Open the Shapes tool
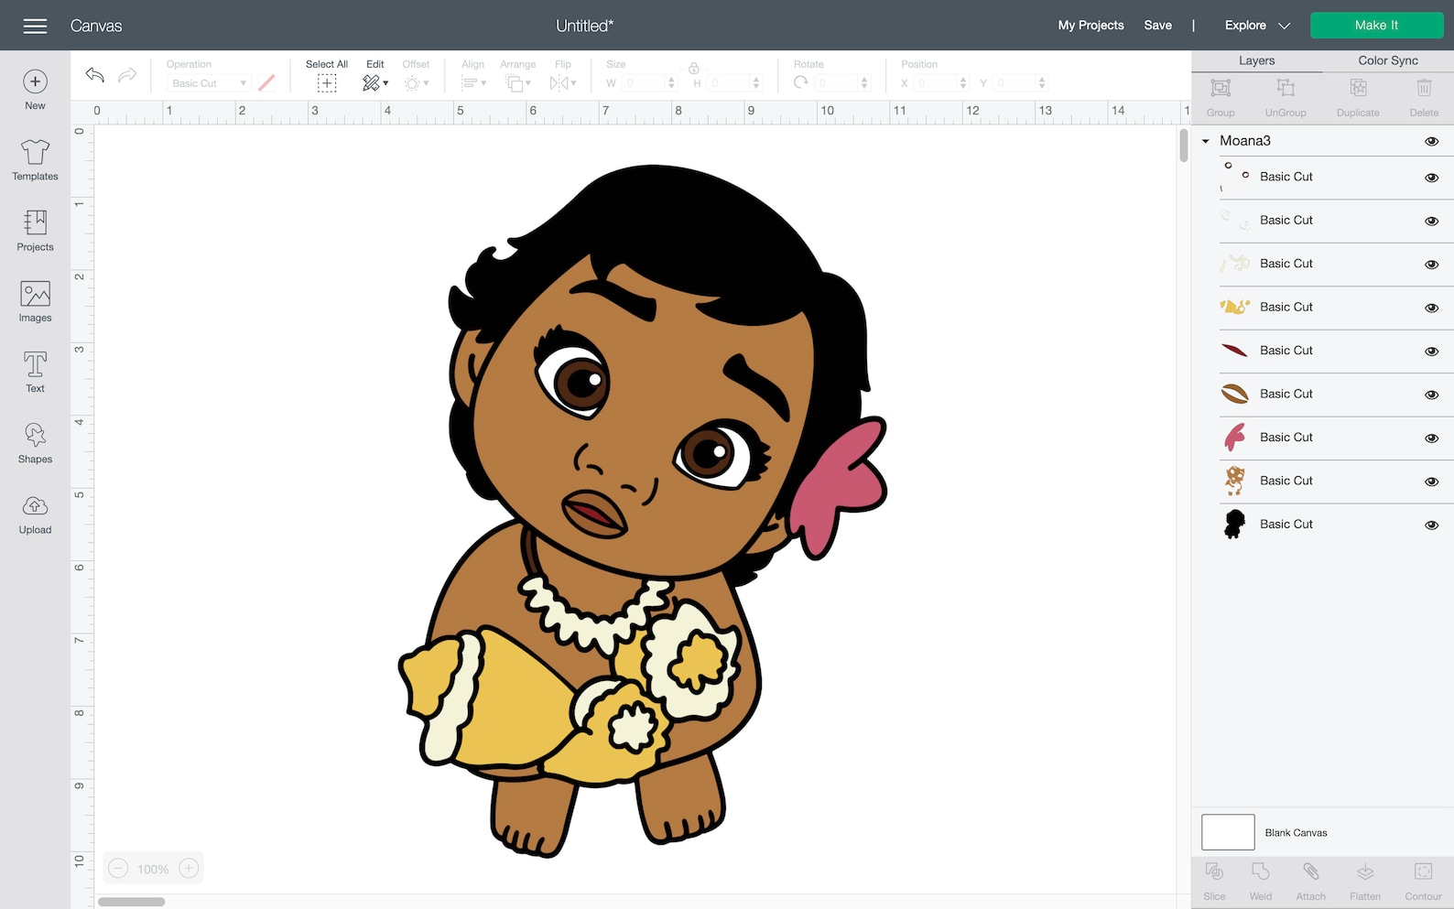The width and height of the screenshot is (1454, 909). pyautogui.click(x=35, y=443)
